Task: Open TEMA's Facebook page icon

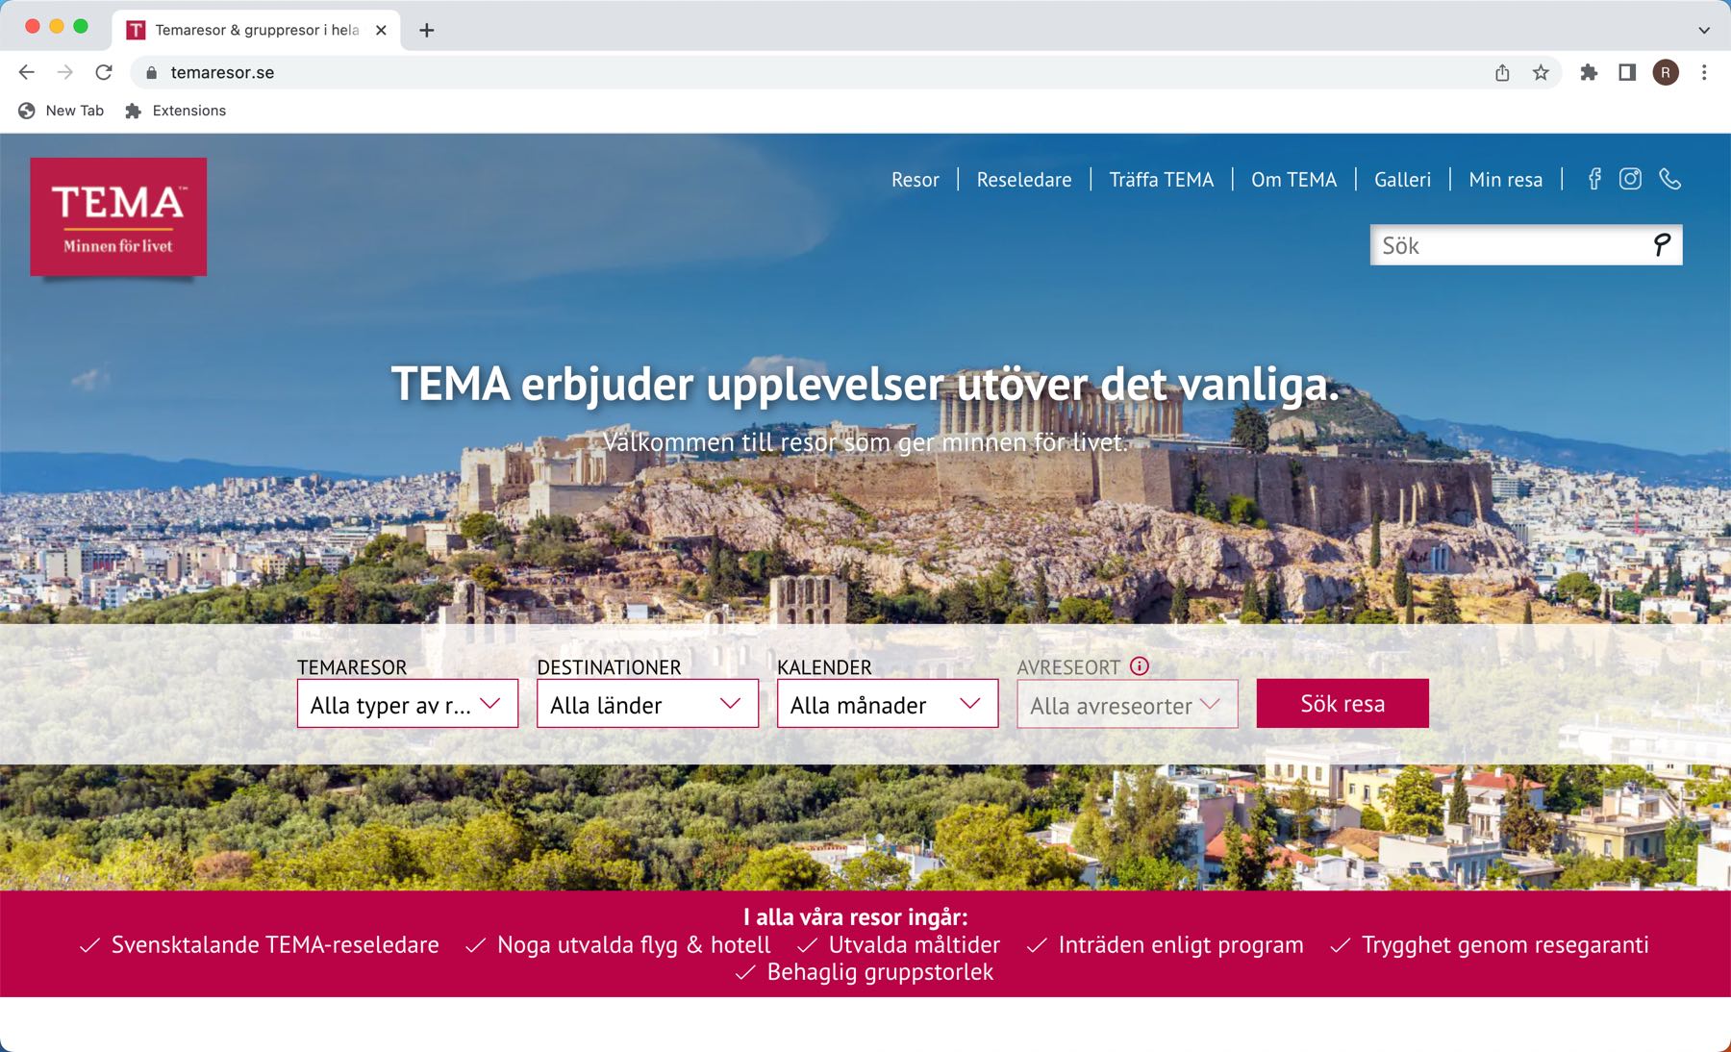Action: [x=1594, y=179]
